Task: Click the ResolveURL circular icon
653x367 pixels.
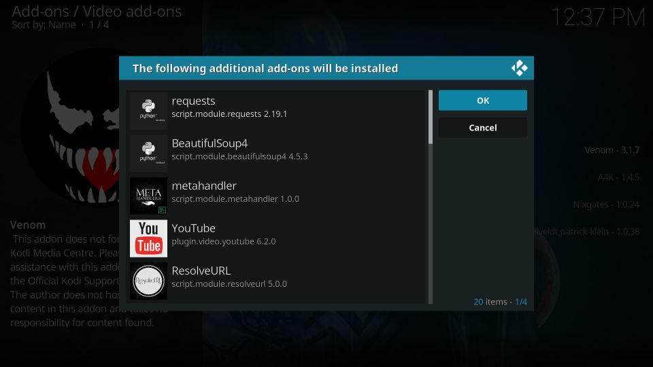Action: tap(148, 281)
